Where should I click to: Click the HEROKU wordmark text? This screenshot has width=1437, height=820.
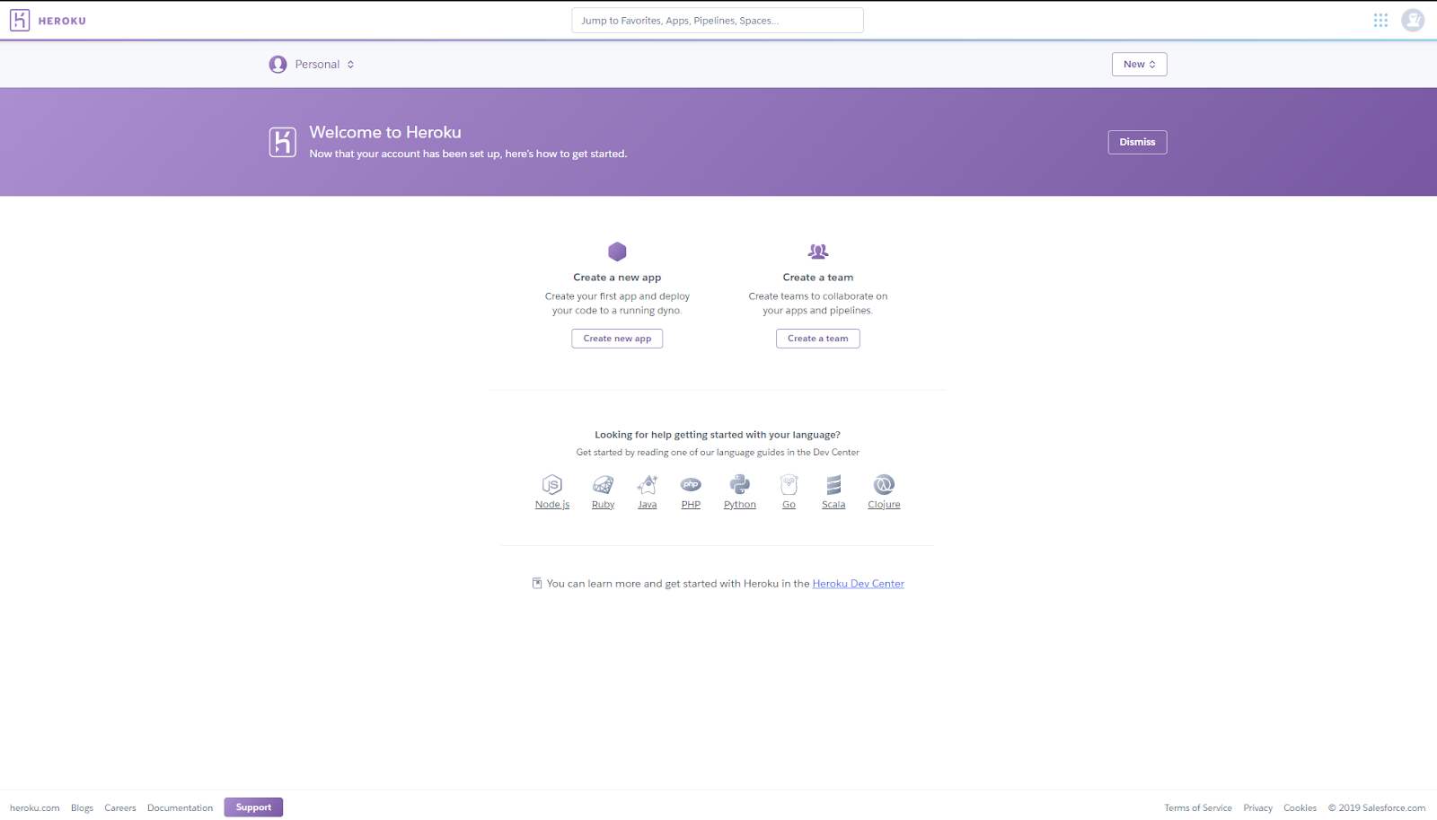point(62,21)
